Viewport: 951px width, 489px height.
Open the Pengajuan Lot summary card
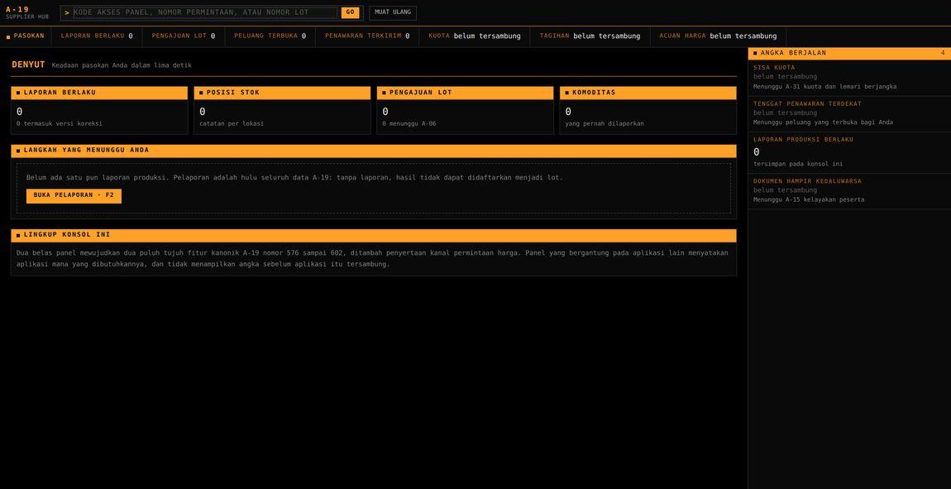click(466, 110)
